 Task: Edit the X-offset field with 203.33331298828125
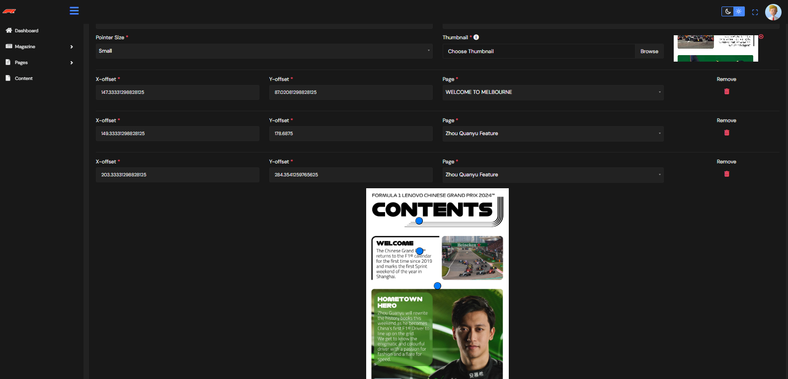pos(177,175)
